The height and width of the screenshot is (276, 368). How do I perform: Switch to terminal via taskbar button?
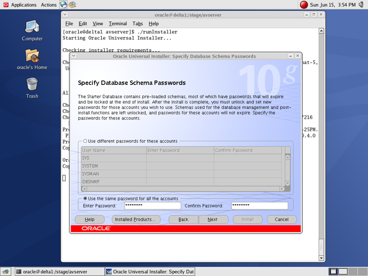pos(60,272)
